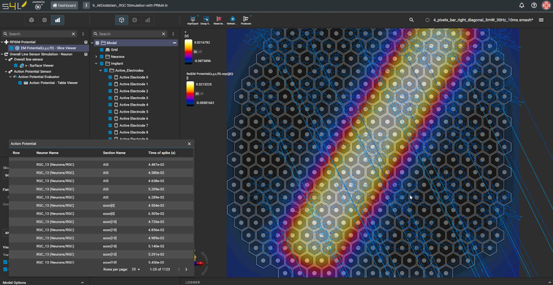The image size is (553, 285).
Task: Open the Rows per page dropdown
Action: (135, 270)
